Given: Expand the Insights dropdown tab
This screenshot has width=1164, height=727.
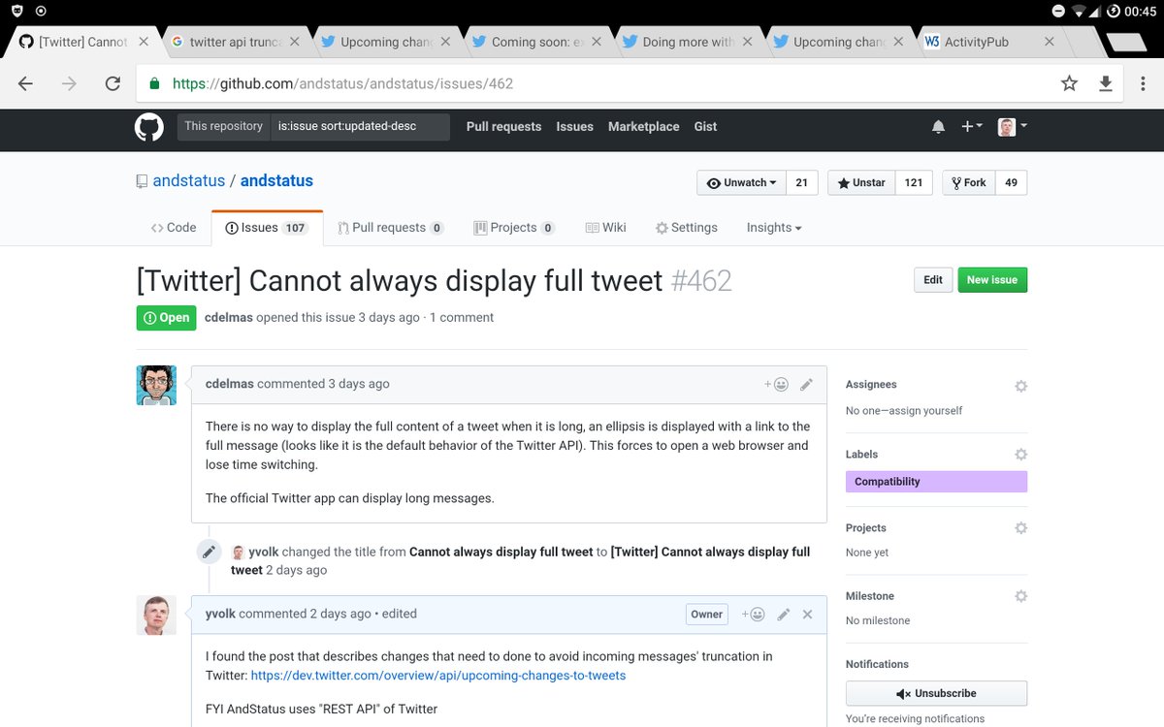Looking at the screenshot, I should pyautogui.click(x=774, y=228).
